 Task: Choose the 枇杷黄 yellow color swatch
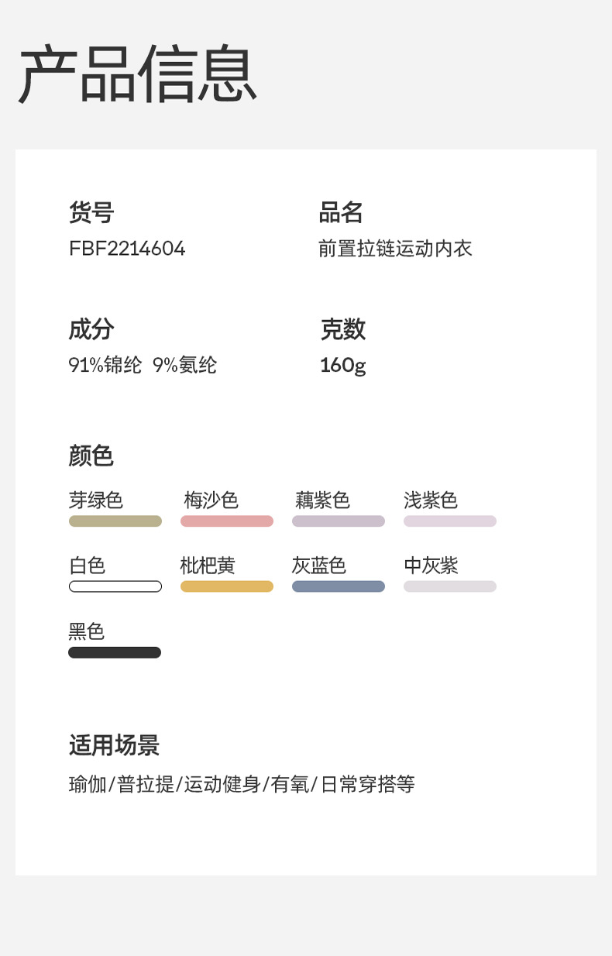click(227, 586)
